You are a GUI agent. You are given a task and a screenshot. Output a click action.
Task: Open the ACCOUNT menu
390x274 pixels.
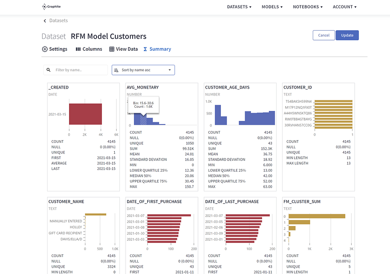(x=345, y=7)
